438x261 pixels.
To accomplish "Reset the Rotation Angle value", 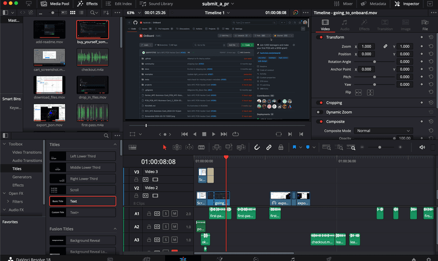I will coord(431,61).
